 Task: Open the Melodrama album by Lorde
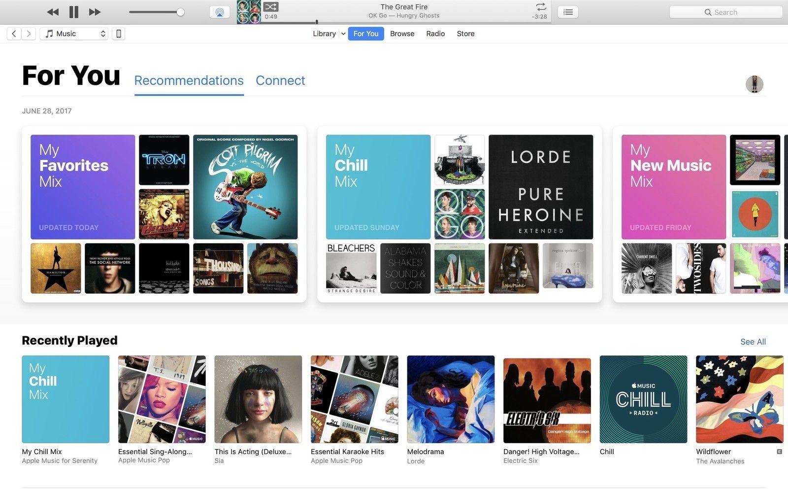tap(451, 399)
